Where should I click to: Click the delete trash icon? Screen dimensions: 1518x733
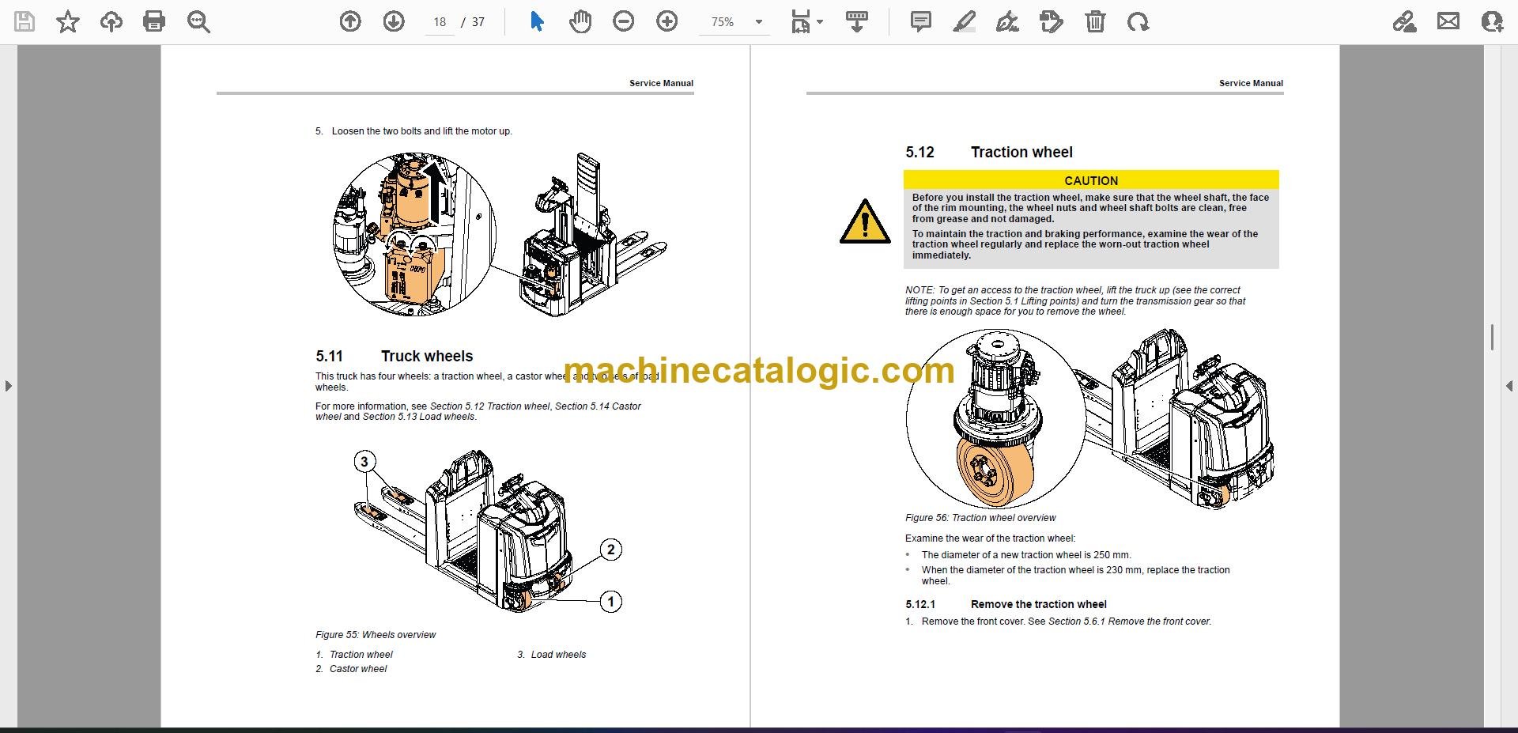[1095, 21]
